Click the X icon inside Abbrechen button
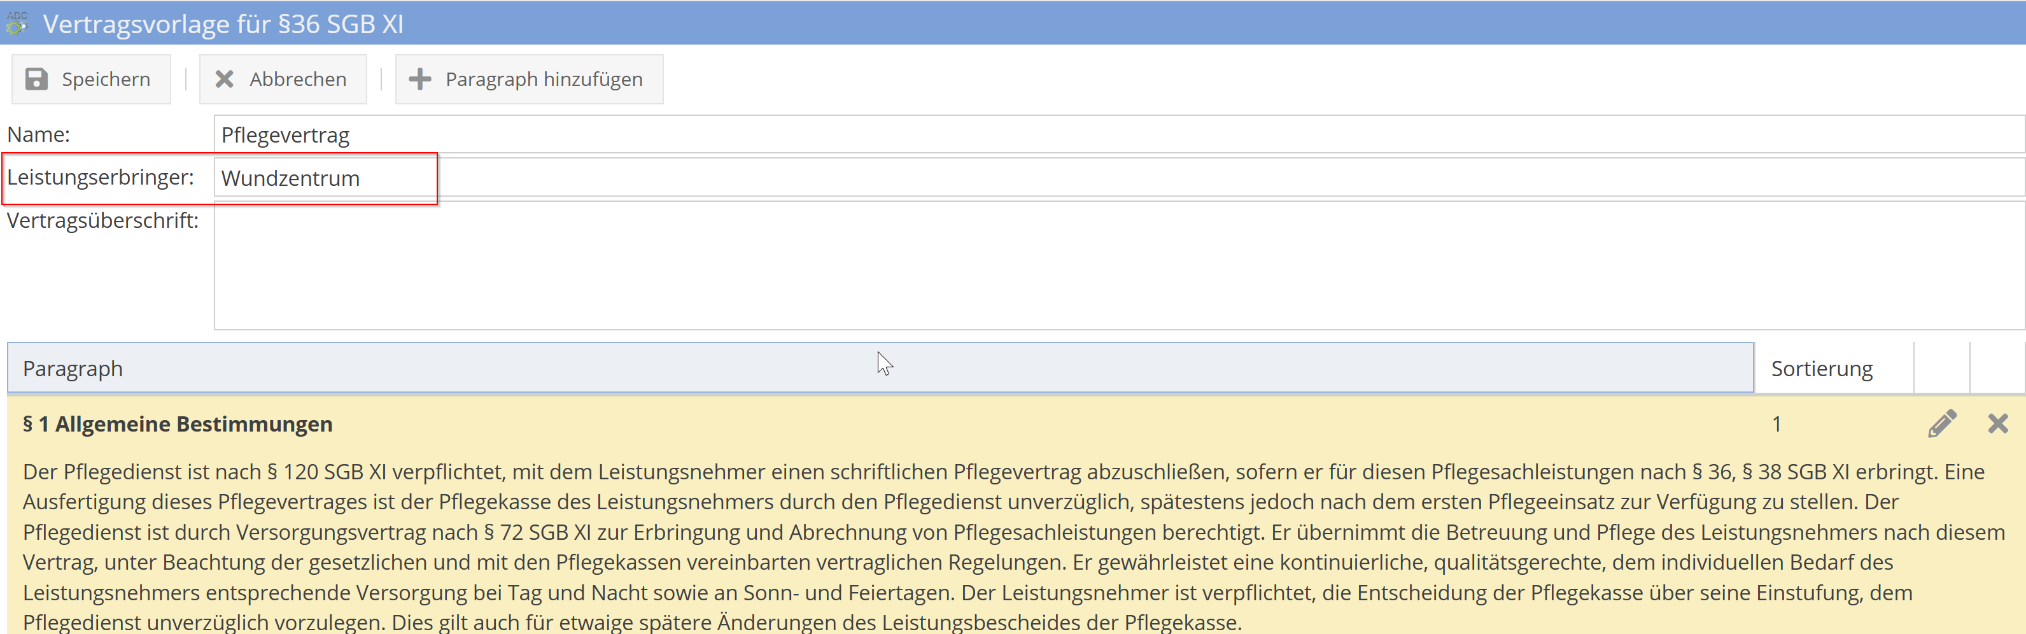 tap(223, 79)
